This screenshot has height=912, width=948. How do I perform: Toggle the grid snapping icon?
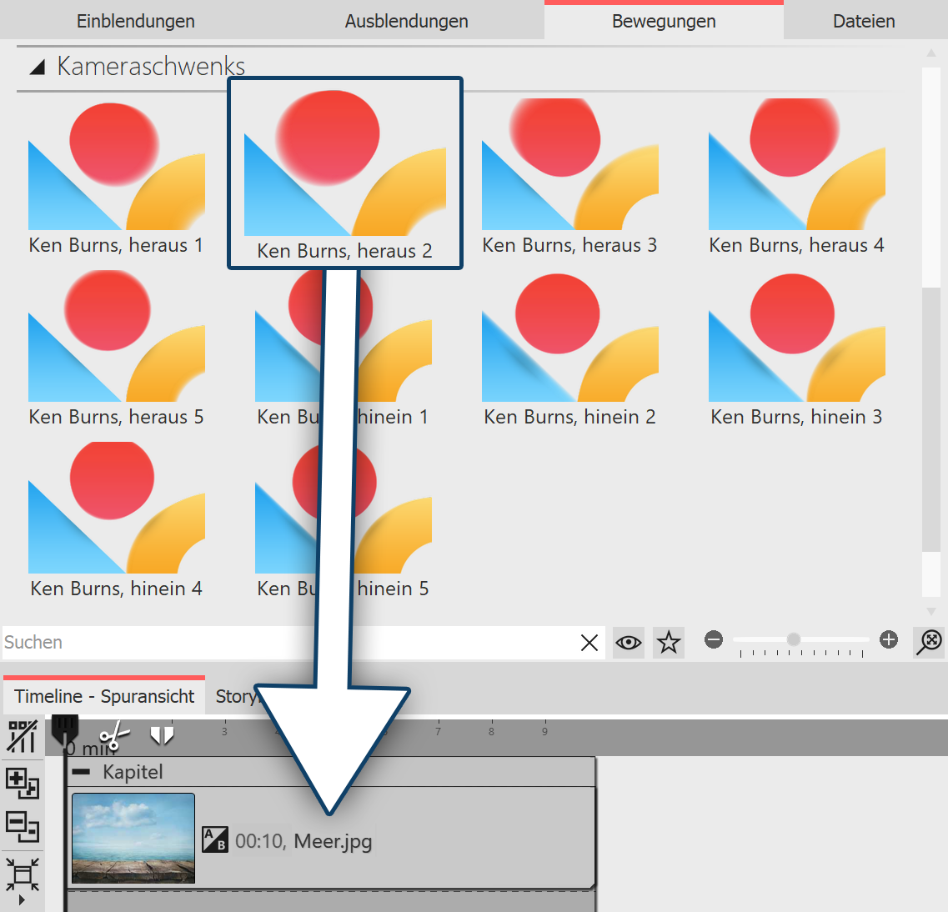point(23,736)
